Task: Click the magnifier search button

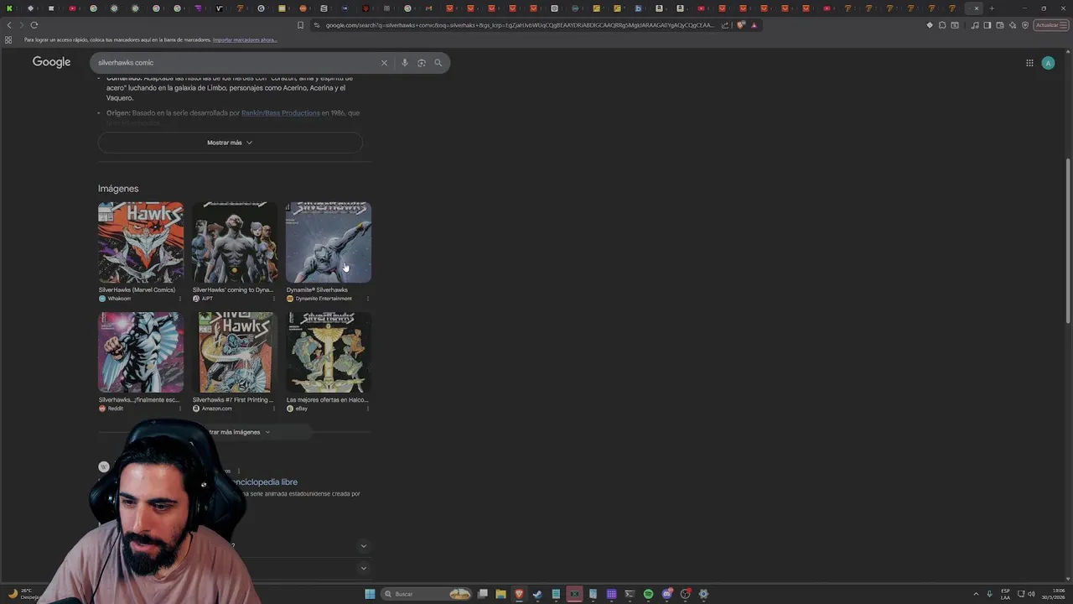Action: (438, 63)
